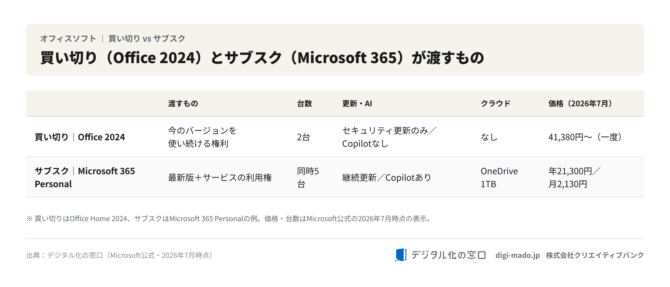Click the 年21,300円／月2,130円 price cell
Viewport: 670px width, 287px height.
click(x=574, y=177)
